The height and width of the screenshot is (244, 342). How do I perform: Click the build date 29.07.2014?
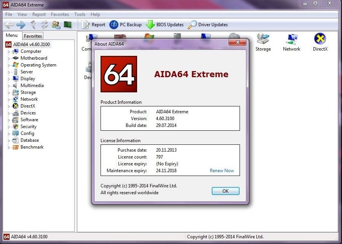point(166,125)
